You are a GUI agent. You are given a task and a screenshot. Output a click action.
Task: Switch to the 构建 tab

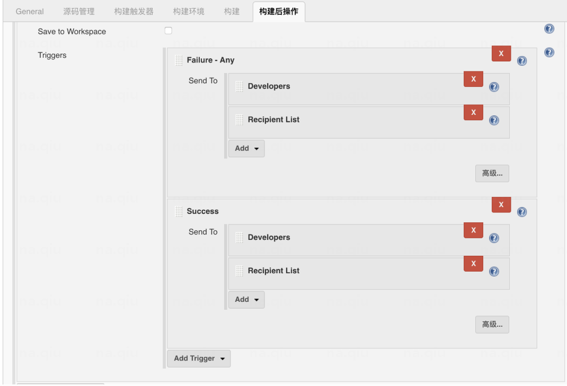232,12
